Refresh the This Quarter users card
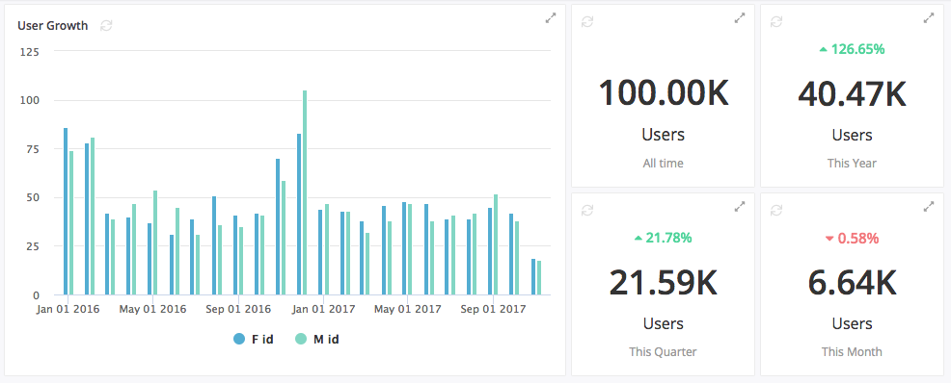 [x=586, y=210]
